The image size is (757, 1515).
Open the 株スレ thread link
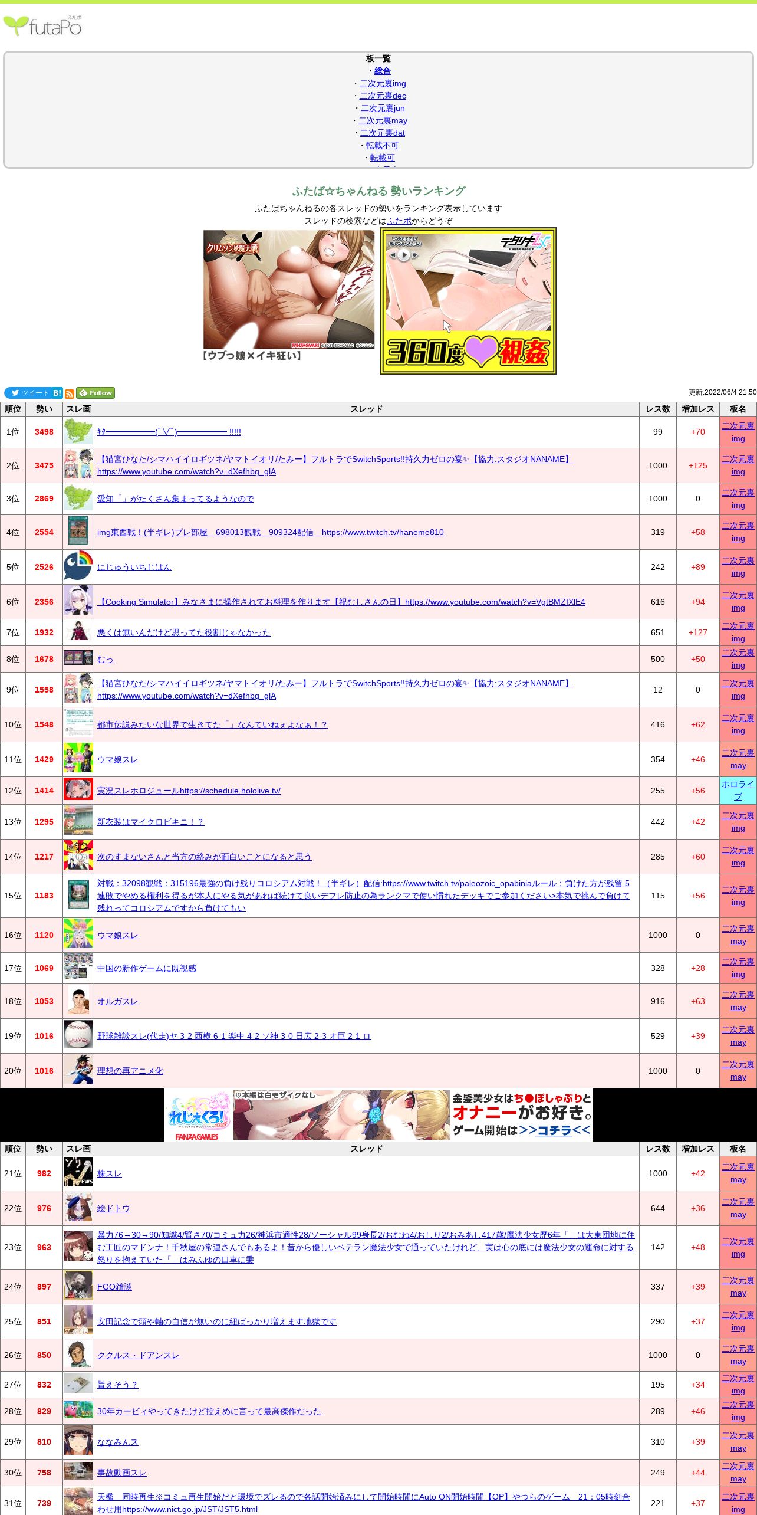coord(110,1173)
